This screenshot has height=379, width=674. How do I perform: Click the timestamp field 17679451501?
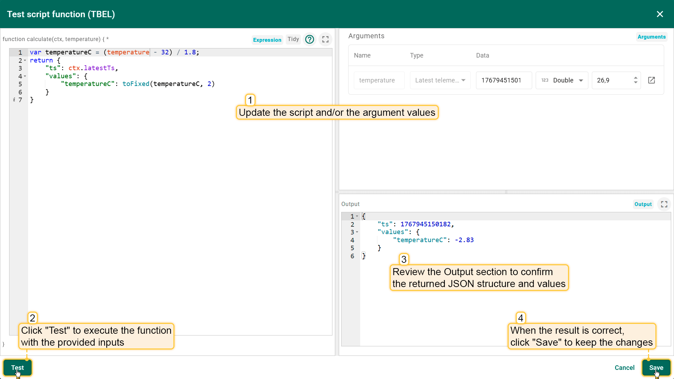(503, 80)
